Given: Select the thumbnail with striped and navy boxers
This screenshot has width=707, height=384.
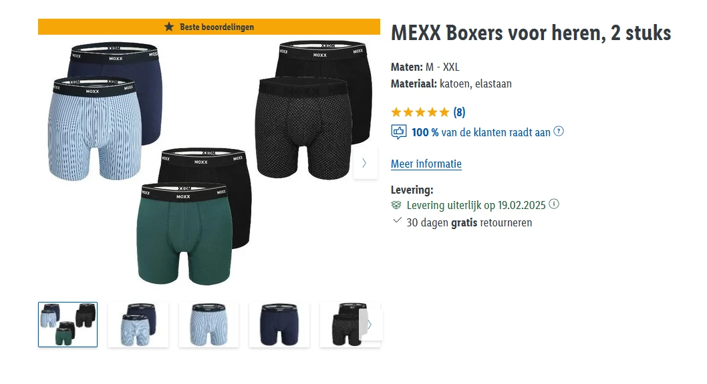Looking at the screenshot, I should [x=138, y=325].
